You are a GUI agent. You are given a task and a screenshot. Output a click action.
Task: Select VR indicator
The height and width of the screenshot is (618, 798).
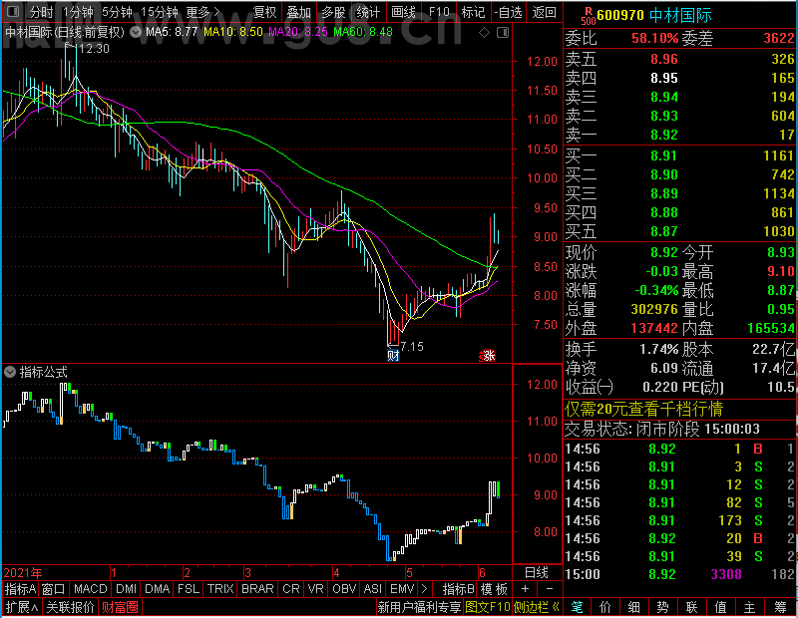(315, 589)
